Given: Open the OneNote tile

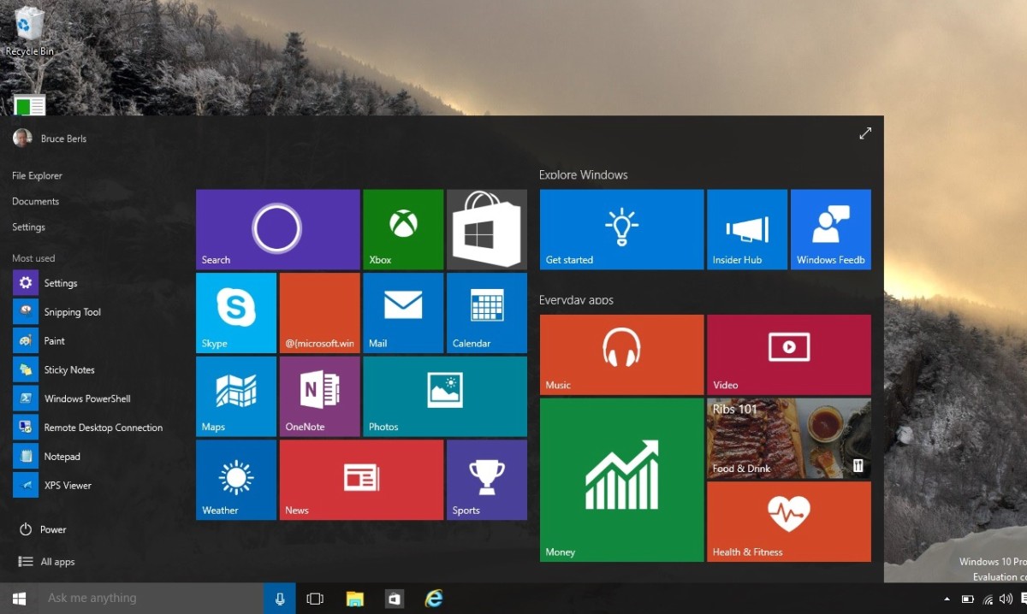Looking at the screenshot, I should (x=319, y=396).
